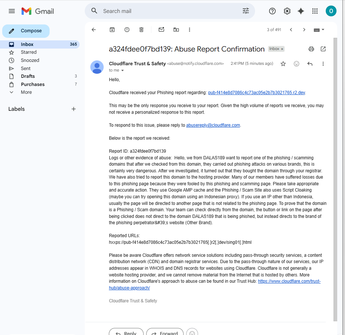Add an emoji reaction to message

point(297,64)
